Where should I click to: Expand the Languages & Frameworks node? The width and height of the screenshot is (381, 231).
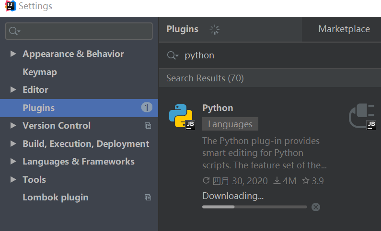(13, 162)
